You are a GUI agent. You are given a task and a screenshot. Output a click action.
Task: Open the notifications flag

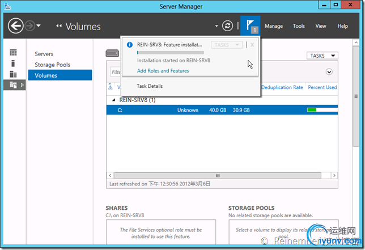pyautogui.click(x=251, y=26)
